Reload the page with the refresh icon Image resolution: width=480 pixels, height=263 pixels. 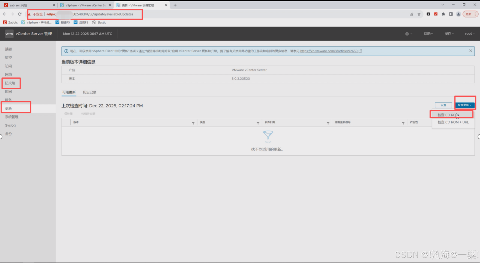(20, 14)
